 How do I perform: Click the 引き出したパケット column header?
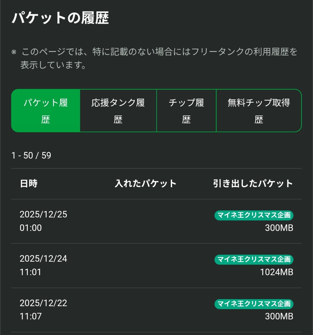click(253, 184)
